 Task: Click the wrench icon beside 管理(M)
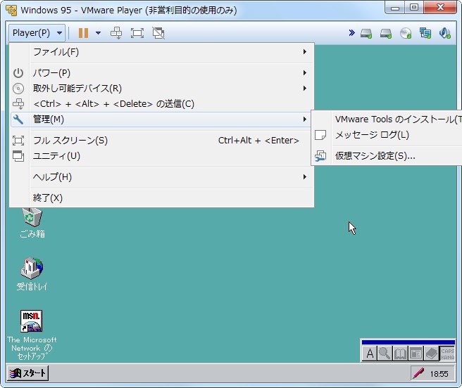[x=18, y=119]
